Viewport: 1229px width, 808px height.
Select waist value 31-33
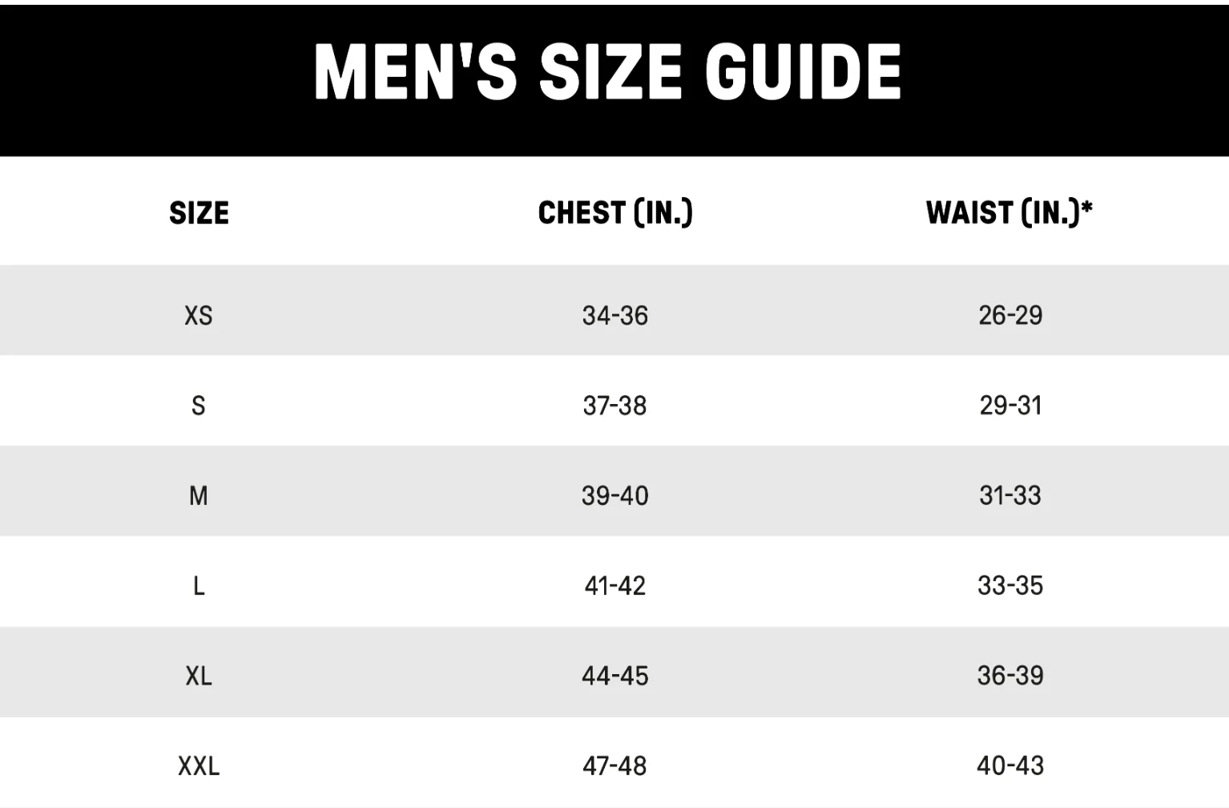[1010, 496]
